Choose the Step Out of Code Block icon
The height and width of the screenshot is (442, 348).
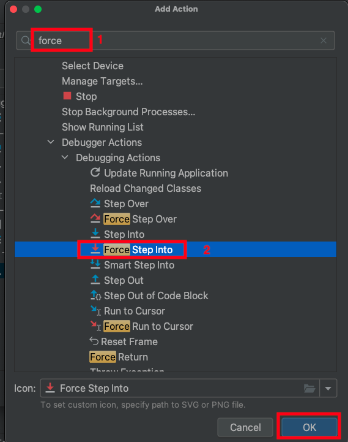click(95, 295)
